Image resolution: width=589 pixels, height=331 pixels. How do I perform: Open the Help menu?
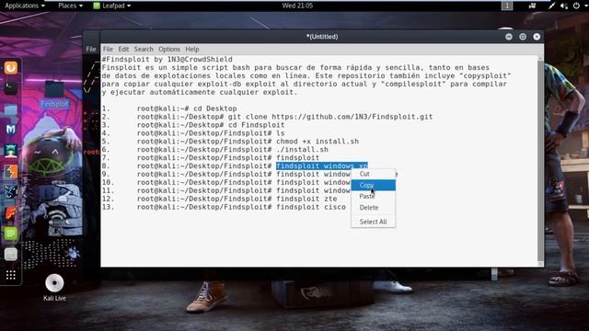tap(192, 49)
